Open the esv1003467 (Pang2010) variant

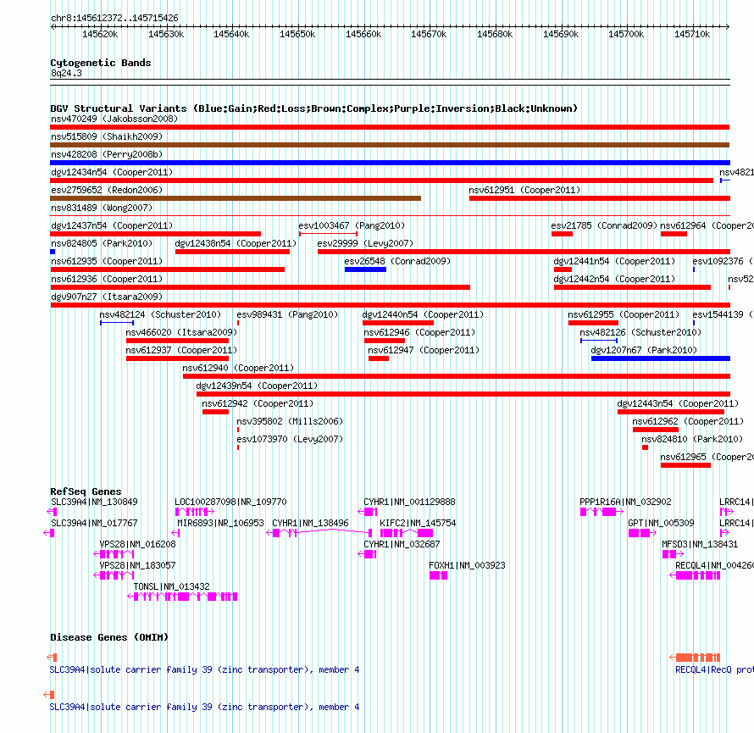(x=328, y=234)
